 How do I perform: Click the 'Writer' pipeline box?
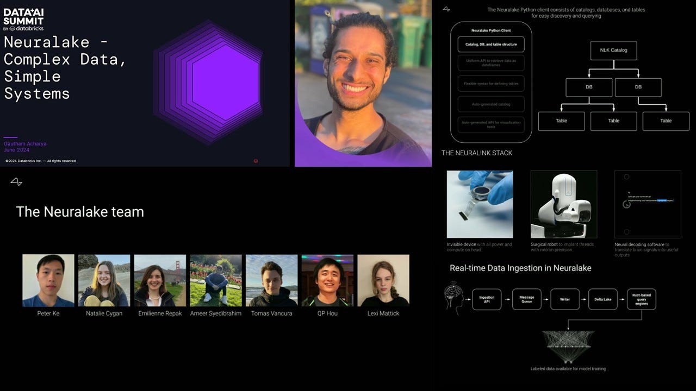pyautogui.click(x=565, y=299)
